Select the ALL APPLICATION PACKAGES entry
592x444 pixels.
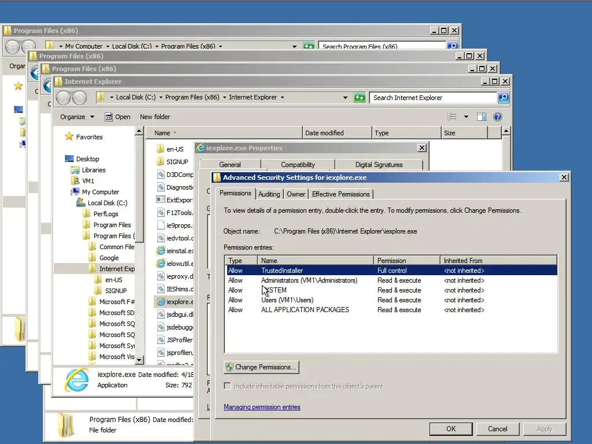coord(391,310)
